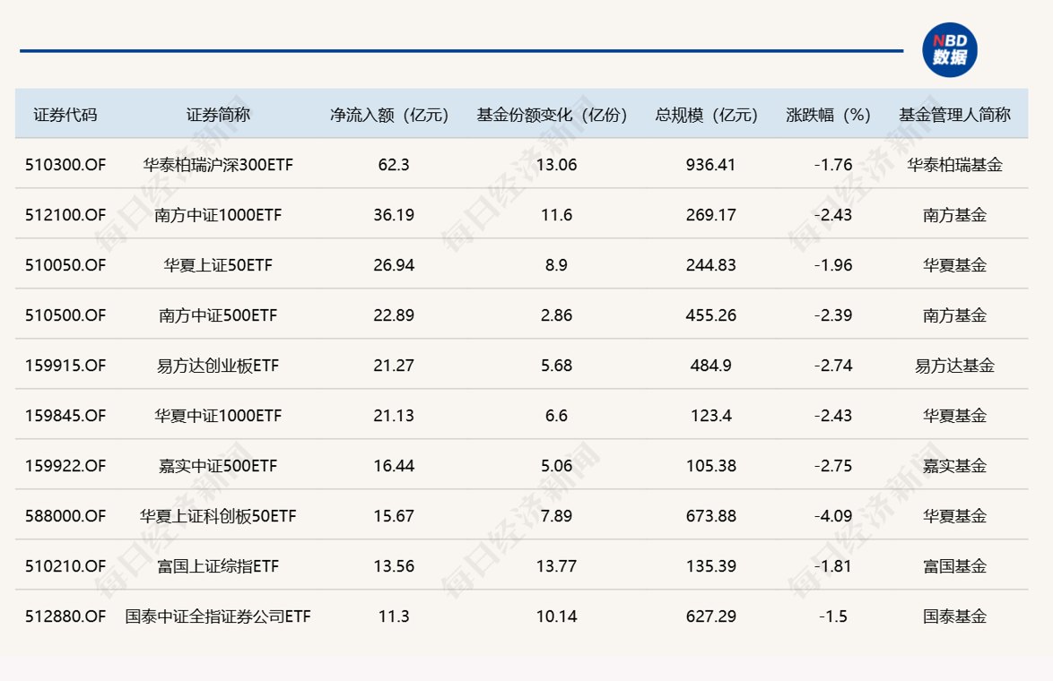Select fund name 南方中证500ETF

pos(218,315)
